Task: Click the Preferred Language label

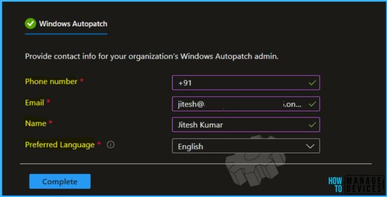Action: pyautogui.click(x=60, y=145)
